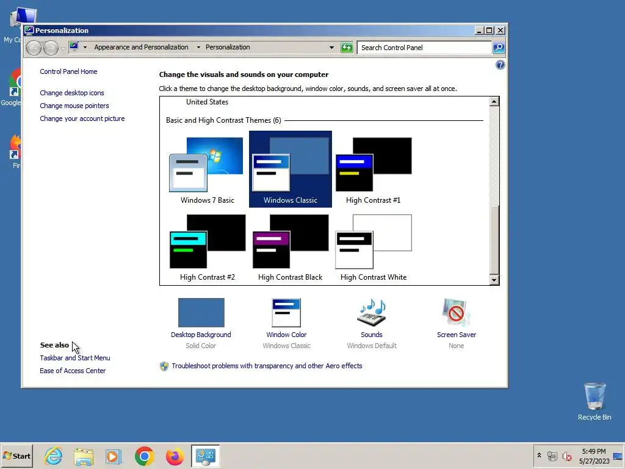Apply the High Contrast #2 theme
625x469 pixels.
tap(207, 247)
